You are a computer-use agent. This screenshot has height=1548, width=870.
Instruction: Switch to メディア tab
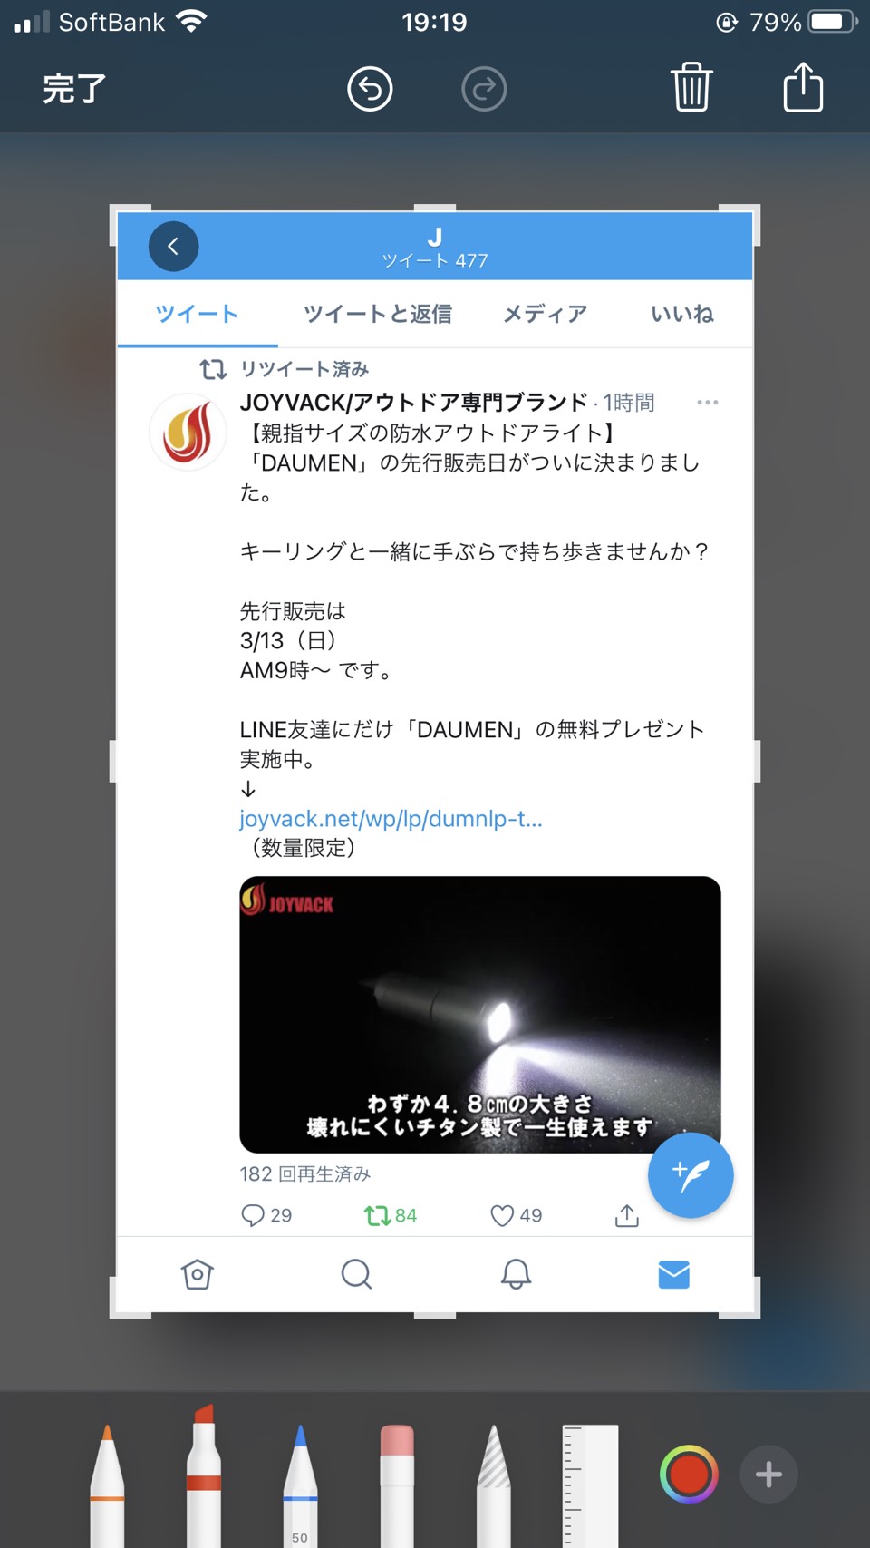tap(545, 314)
